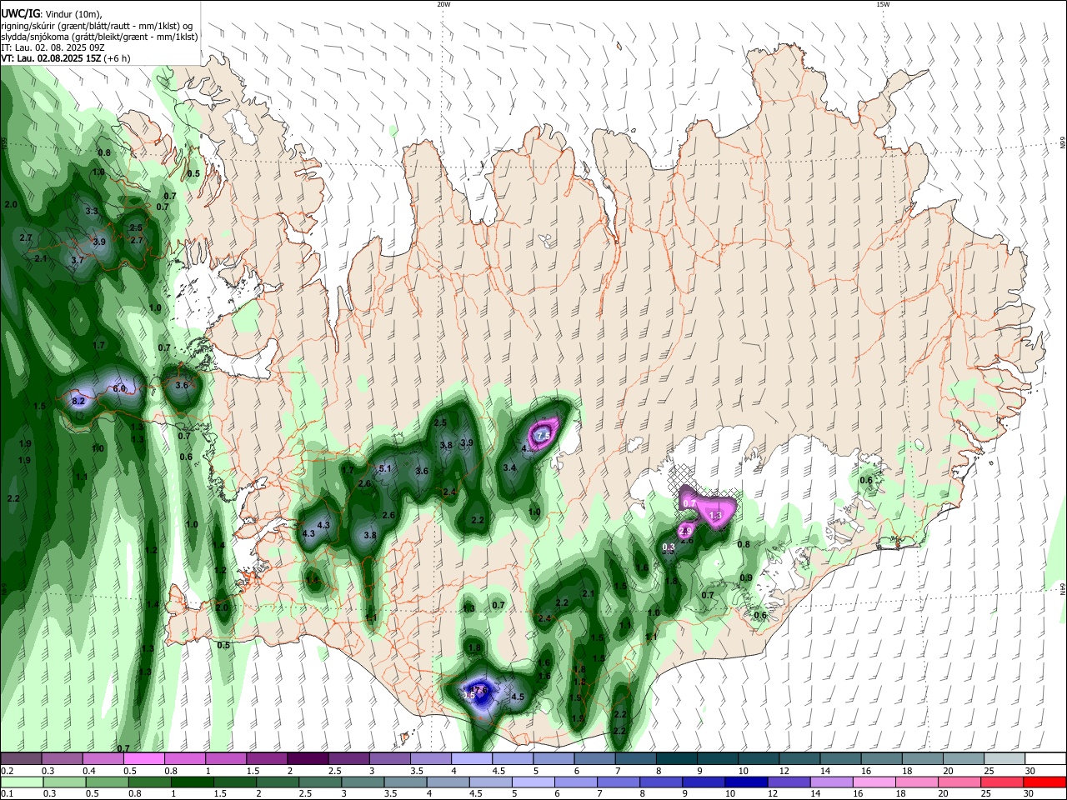The width and height of the screenshot is (1067, 800).
Task: Click the 3.4 precipitation value on the map
Action: coord(509,467)
